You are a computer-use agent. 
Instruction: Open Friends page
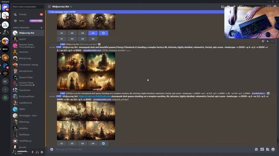(x=28, y=14)
